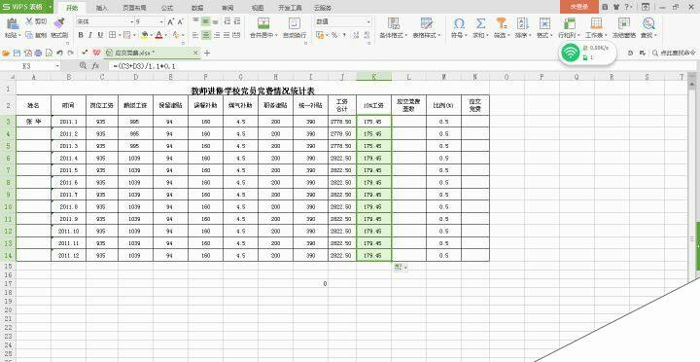Click the Undo arrow in quick toolbar
This screenshot has height=362, width=700.
tap(60, 53)
